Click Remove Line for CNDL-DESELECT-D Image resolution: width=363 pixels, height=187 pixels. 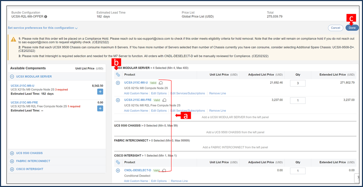(x=179, y=181)
